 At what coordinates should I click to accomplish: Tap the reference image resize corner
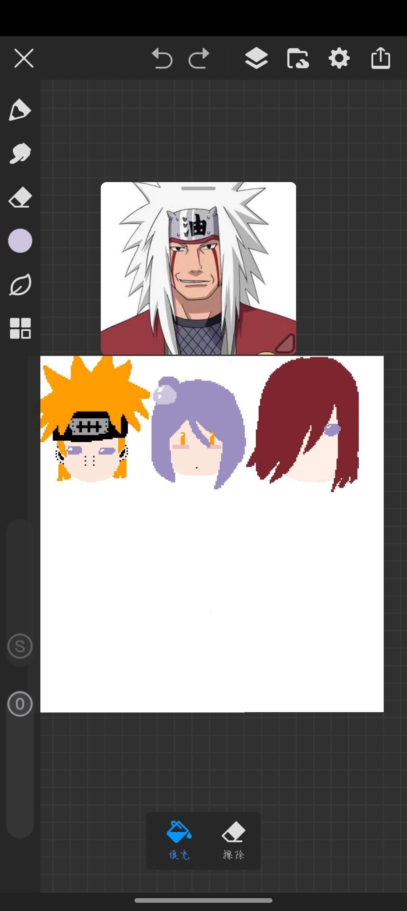click(286, 344)
